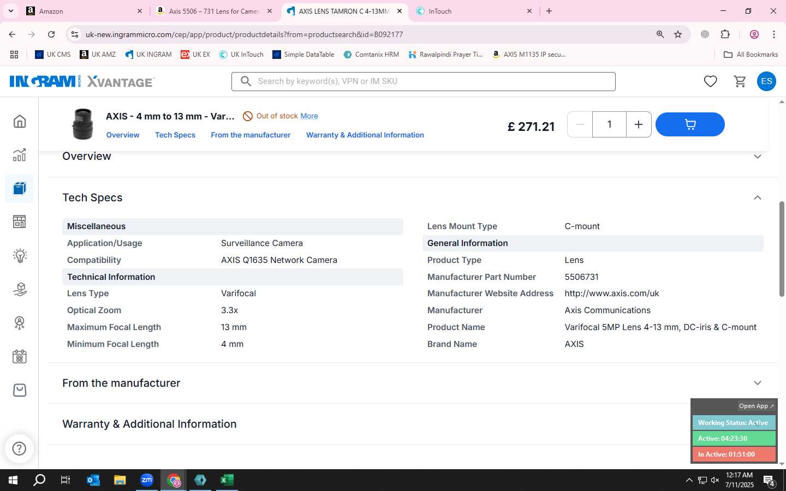Add product to cart with blue button
This screenshot has width=786, height=491.
[x=690, y=124]
